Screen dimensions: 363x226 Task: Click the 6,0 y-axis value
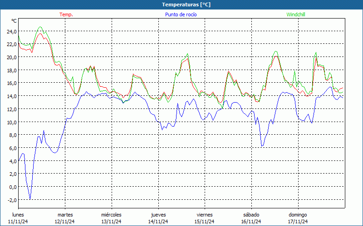coord(13,148)
